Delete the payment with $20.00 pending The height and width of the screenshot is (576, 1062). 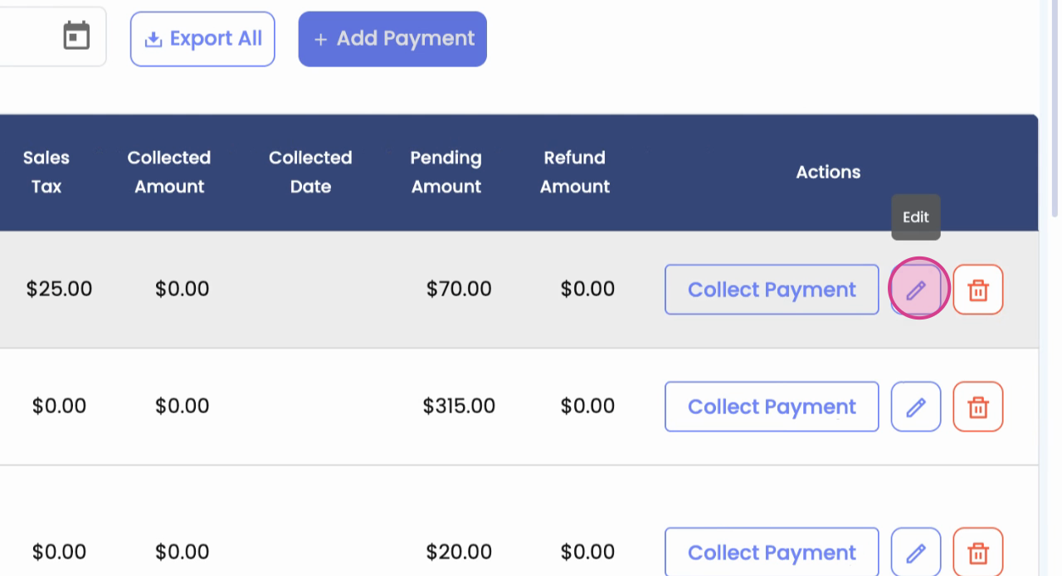(x=978, y=553)
